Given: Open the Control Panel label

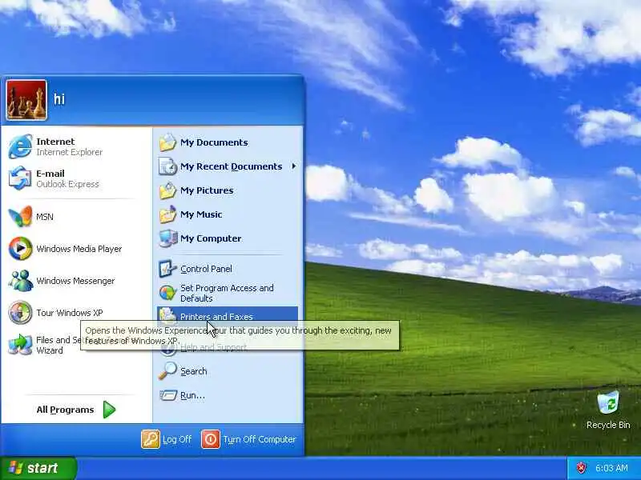Looking at the screenshot, I should coord(206,269).
